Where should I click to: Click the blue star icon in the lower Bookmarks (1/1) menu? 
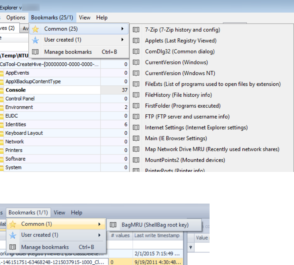click(x=13, y=235)
